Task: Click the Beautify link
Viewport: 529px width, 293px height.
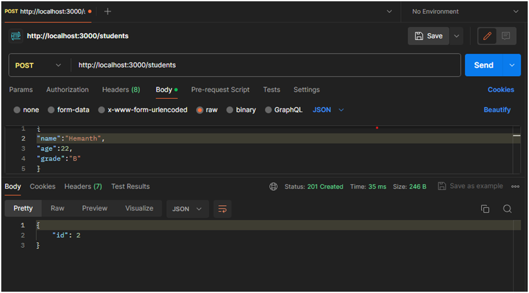Action: (x=497, y=110)
